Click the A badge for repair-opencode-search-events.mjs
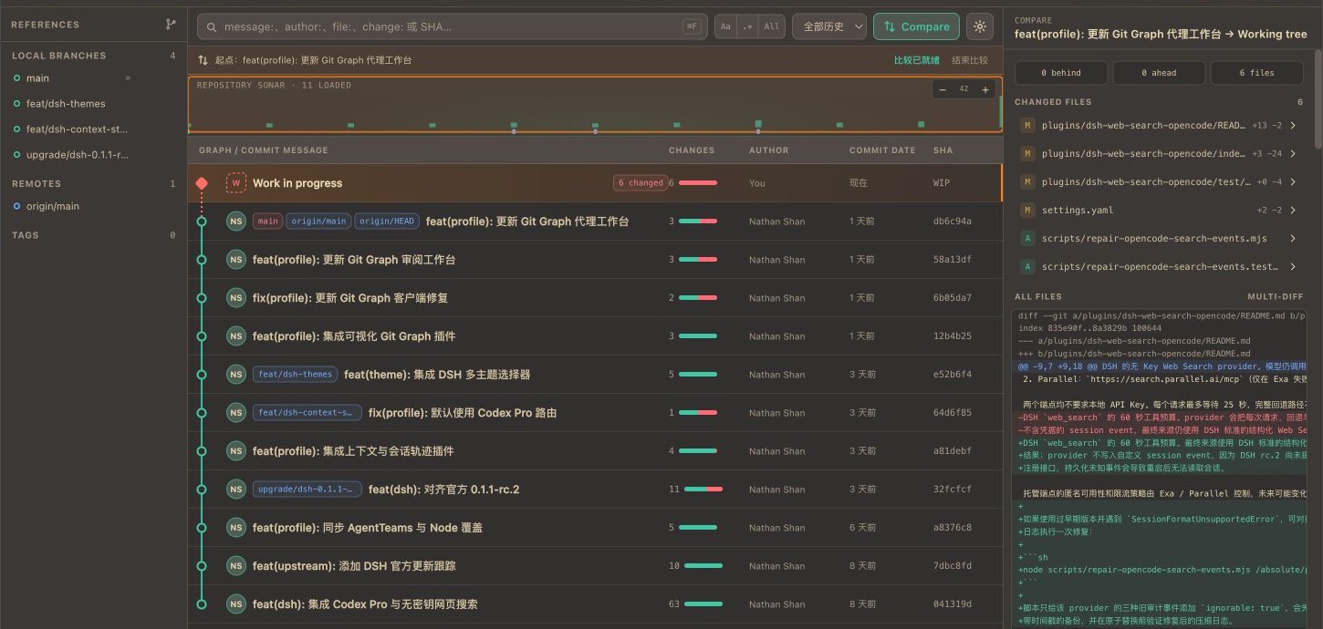1323x629 pixels. 1027,239
